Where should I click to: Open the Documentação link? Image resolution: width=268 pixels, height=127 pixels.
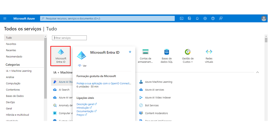(87, 111)
